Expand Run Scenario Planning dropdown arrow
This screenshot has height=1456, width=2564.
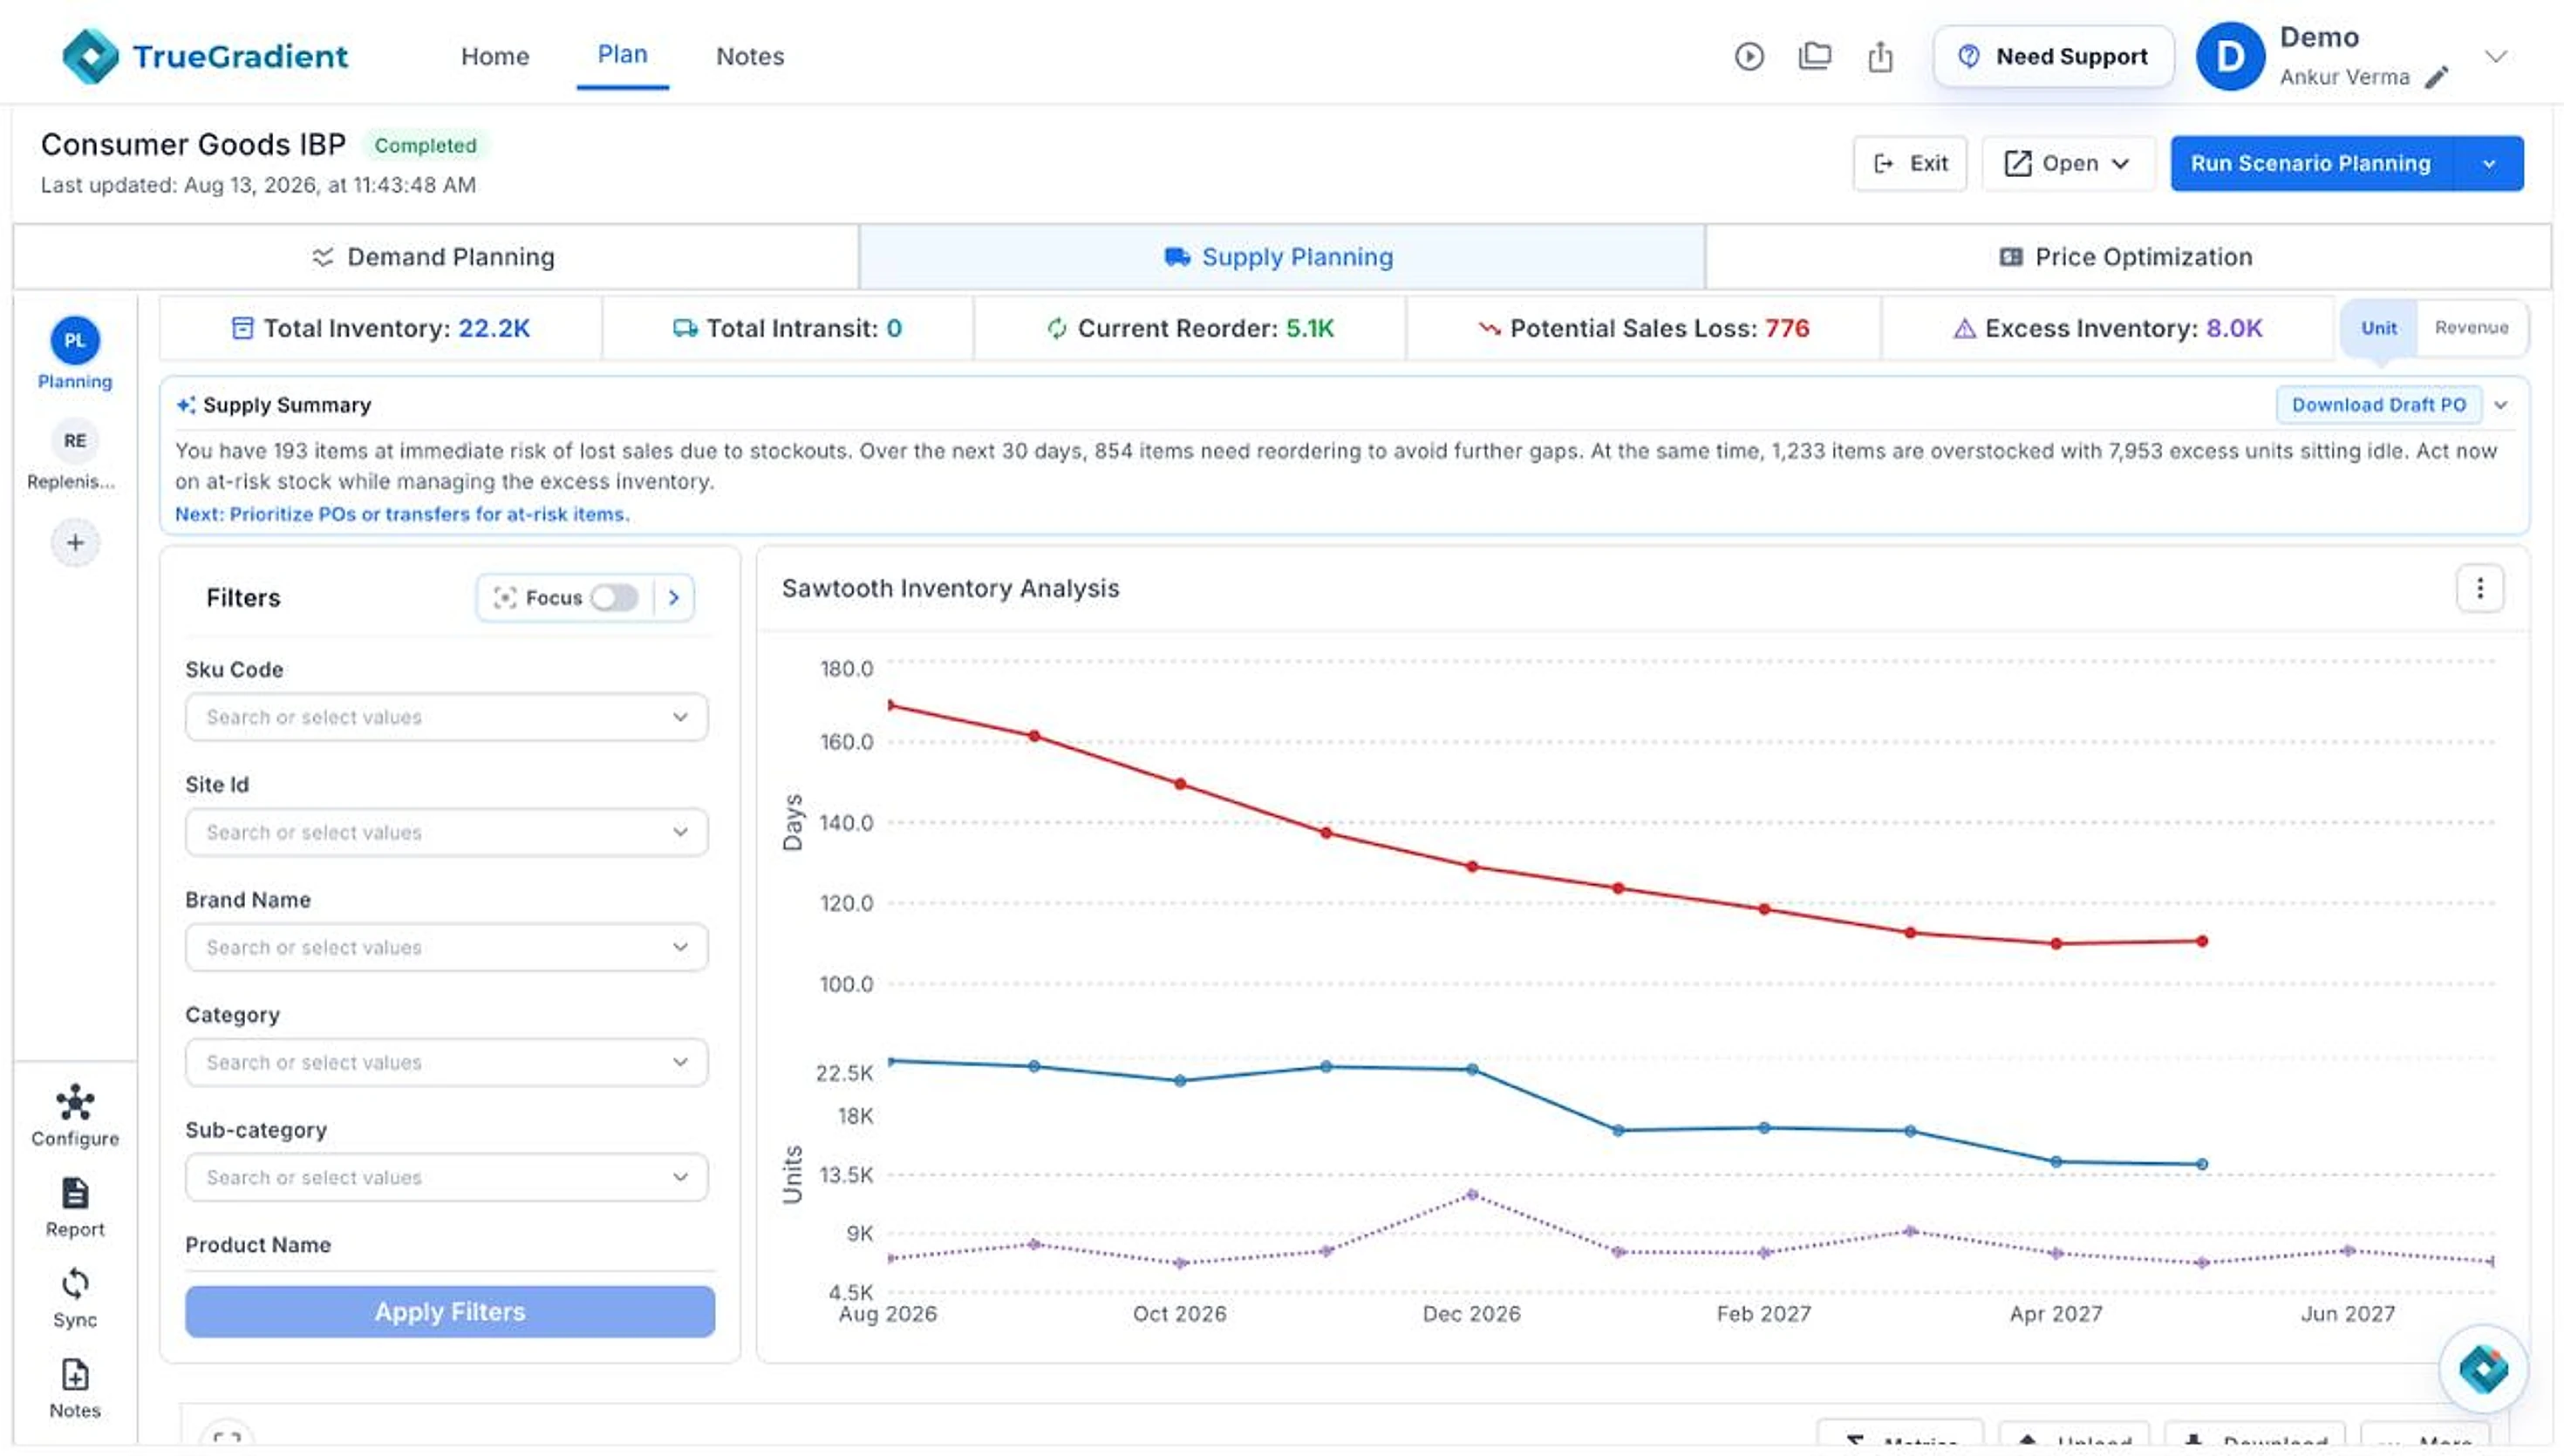2488,164
